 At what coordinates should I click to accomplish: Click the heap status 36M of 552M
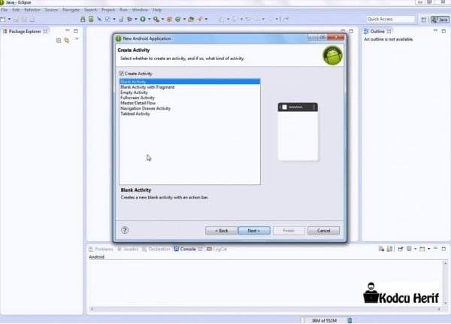tap(324, 320)
